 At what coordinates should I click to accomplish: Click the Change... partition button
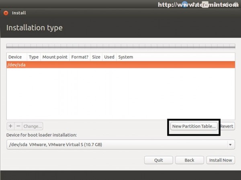coord(33,126)
